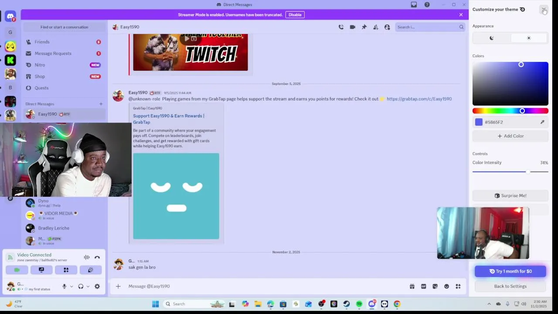Screen dimensions: 558x314
Task: Open Message Requests
Action: [64, 53]
